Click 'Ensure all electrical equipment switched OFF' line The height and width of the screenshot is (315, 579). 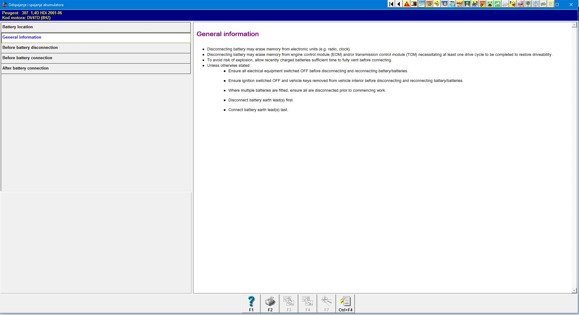pyautogui.click(x=318, y=71)
